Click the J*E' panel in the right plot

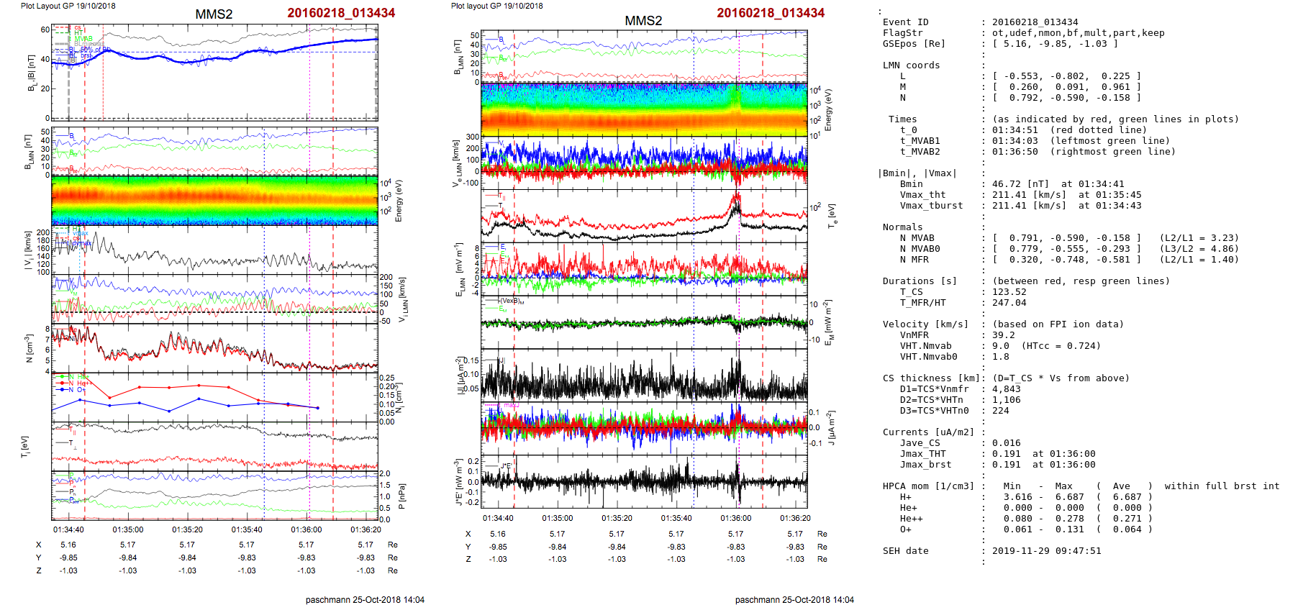(x=643, y=481)
